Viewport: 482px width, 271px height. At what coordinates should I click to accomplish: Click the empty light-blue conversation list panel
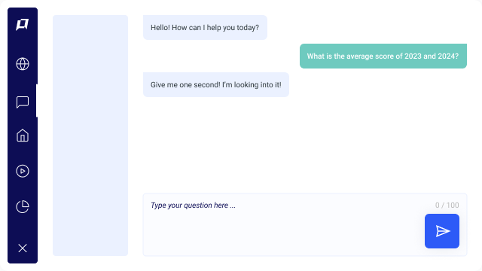click(x=90, y=135)
